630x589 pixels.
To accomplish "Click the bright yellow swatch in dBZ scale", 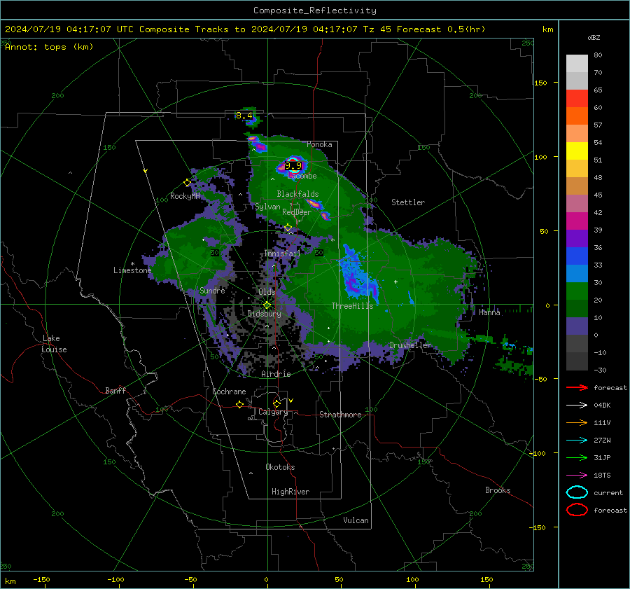I will coord(577,151).
